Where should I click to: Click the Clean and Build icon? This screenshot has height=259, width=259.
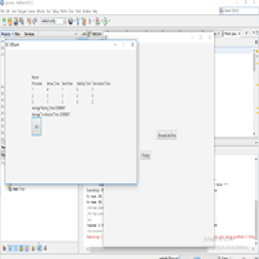pos(83,22)
